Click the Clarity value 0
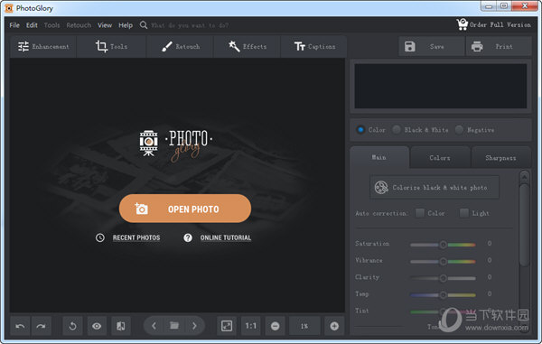 490,277
